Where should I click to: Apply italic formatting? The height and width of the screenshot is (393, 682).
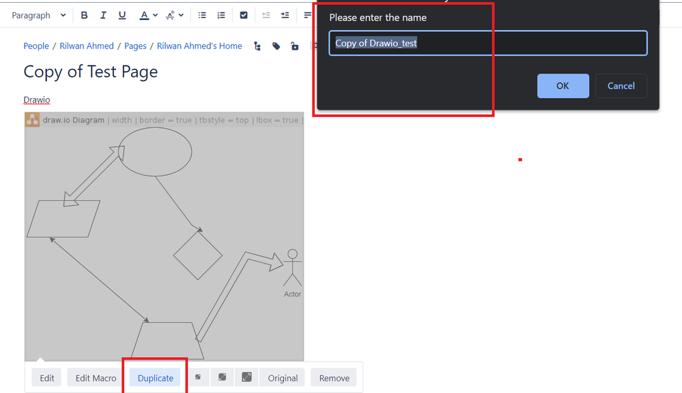click(x=103, y=15)
